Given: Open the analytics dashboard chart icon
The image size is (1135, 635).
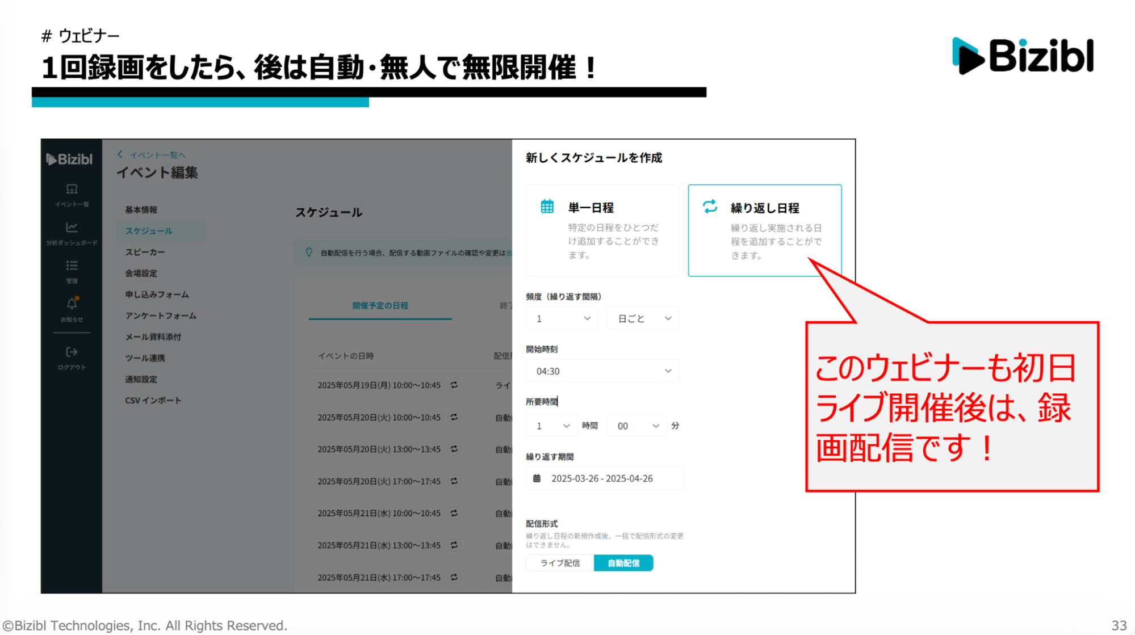Looking at the screenshot, I should [x=72, y=228].
